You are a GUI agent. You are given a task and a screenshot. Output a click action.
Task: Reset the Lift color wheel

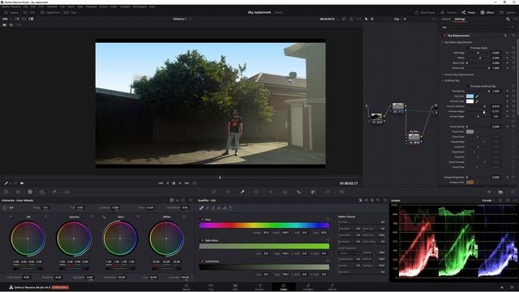pos(45,217)
